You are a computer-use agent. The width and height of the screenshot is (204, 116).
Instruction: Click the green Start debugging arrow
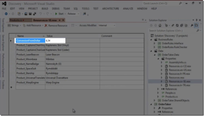56,14
